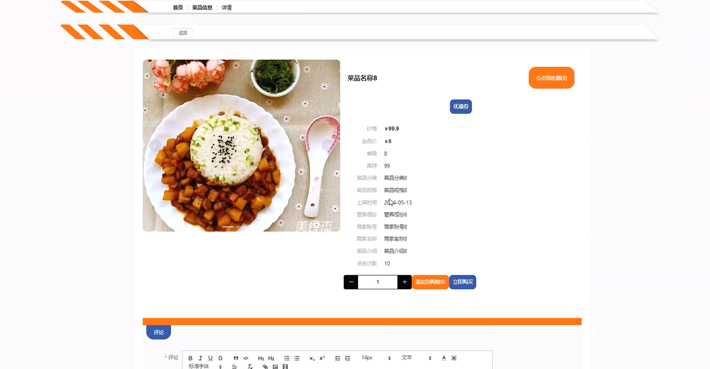Image resolution: width=710 pixels, height=369 pixels.
Task: Insert a blockquote in the comment
Action: tap(236, 358)
